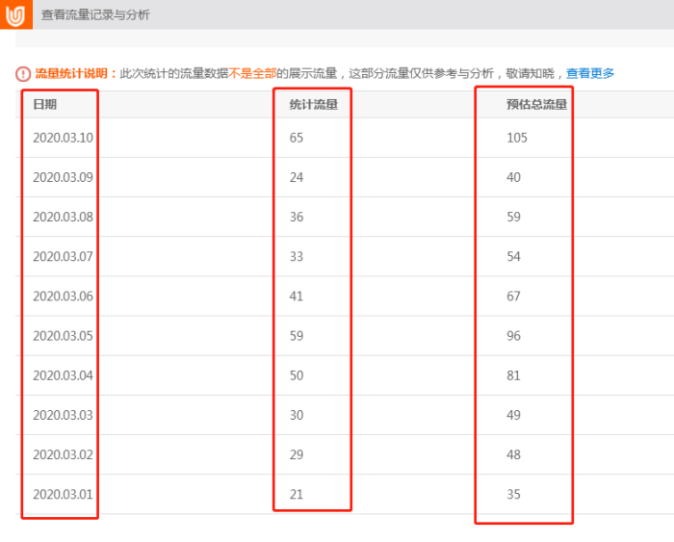Click the 统计流量 value 65
The image size is (674, 542).
(x=296, y=138)
